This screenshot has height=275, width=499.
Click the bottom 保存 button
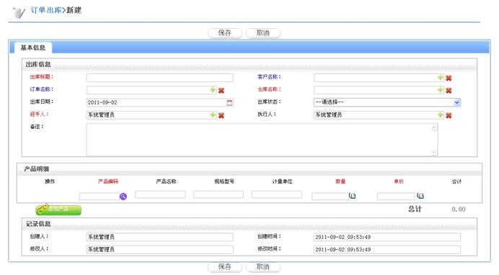pyautogui.click(x=225, y=267)
